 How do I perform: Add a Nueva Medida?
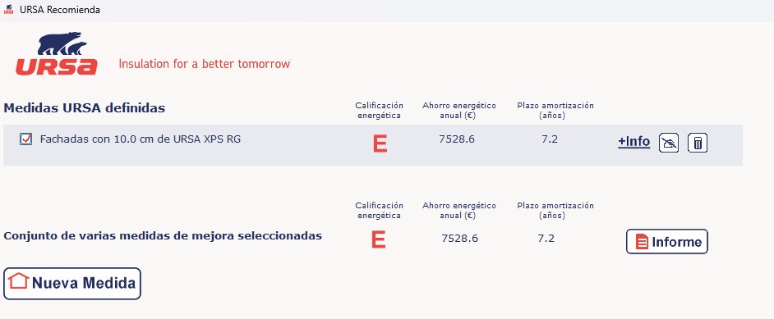pyautogui.click(x=72, y=284)
